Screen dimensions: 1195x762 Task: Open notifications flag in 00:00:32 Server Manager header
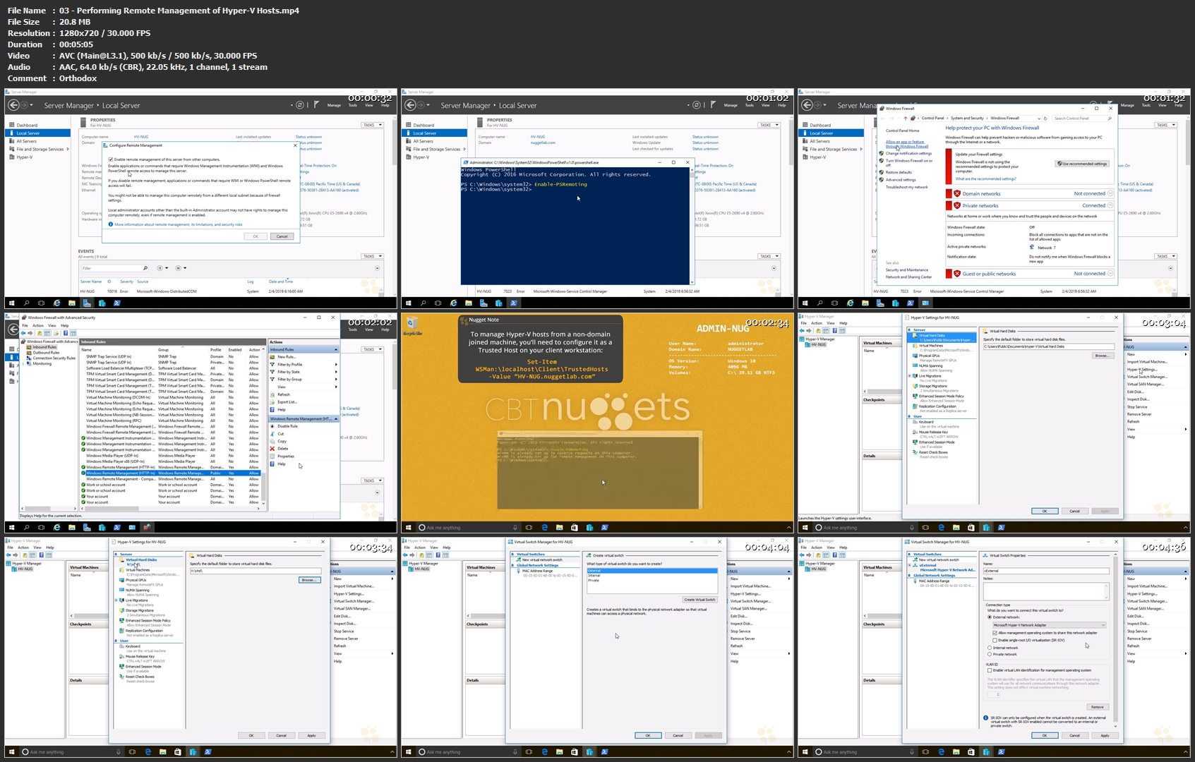[316, 104]
